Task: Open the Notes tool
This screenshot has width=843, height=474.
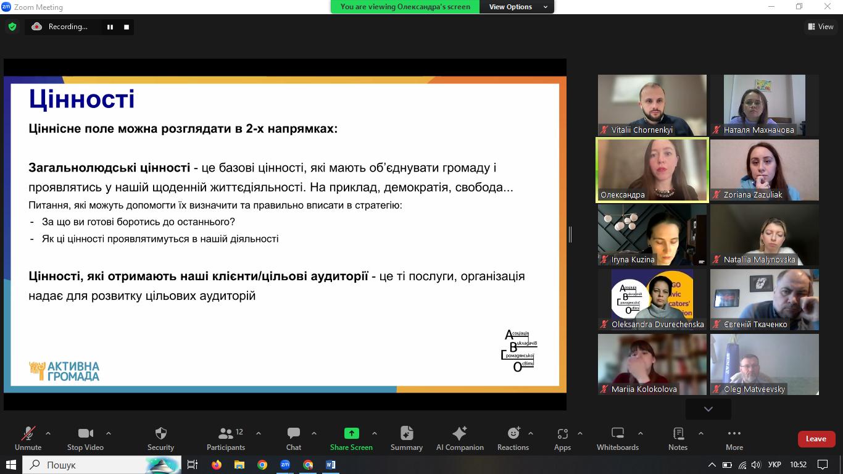Action: 678,439
